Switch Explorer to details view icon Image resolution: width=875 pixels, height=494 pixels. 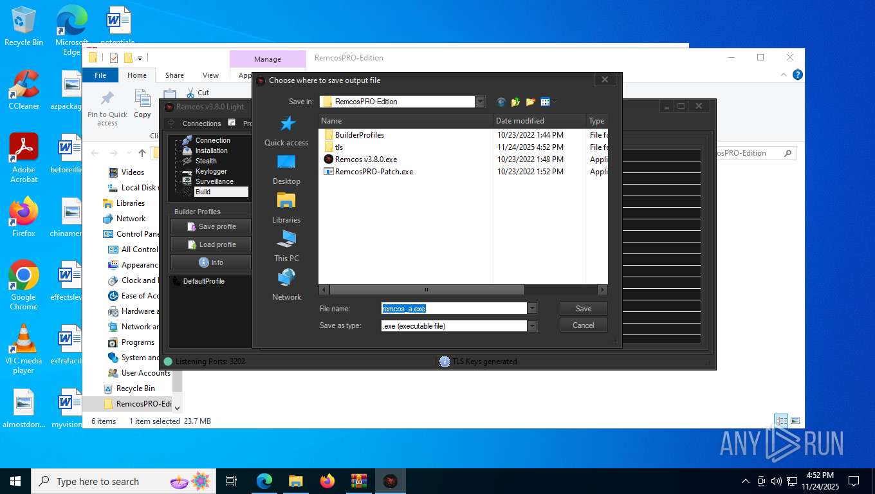781,421
